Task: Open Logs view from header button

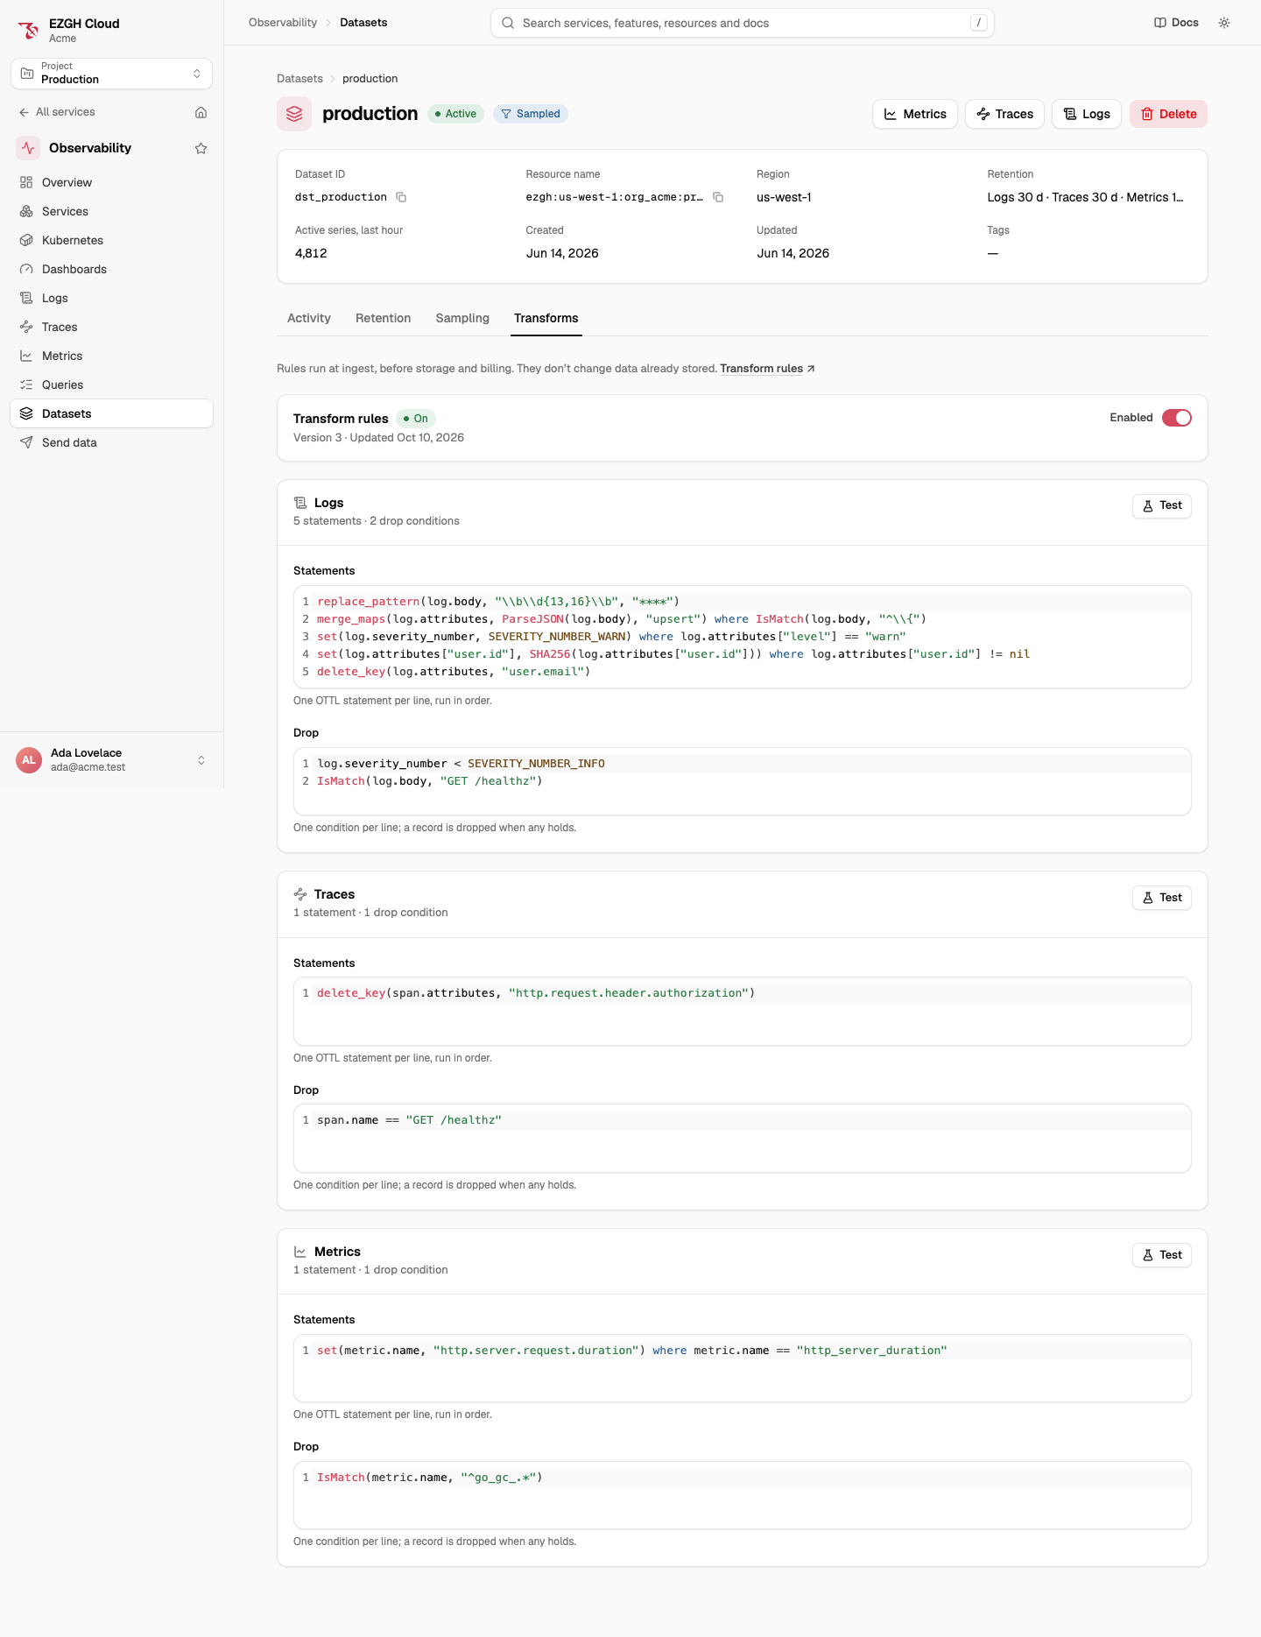Action: click(x=1087, y=114)
